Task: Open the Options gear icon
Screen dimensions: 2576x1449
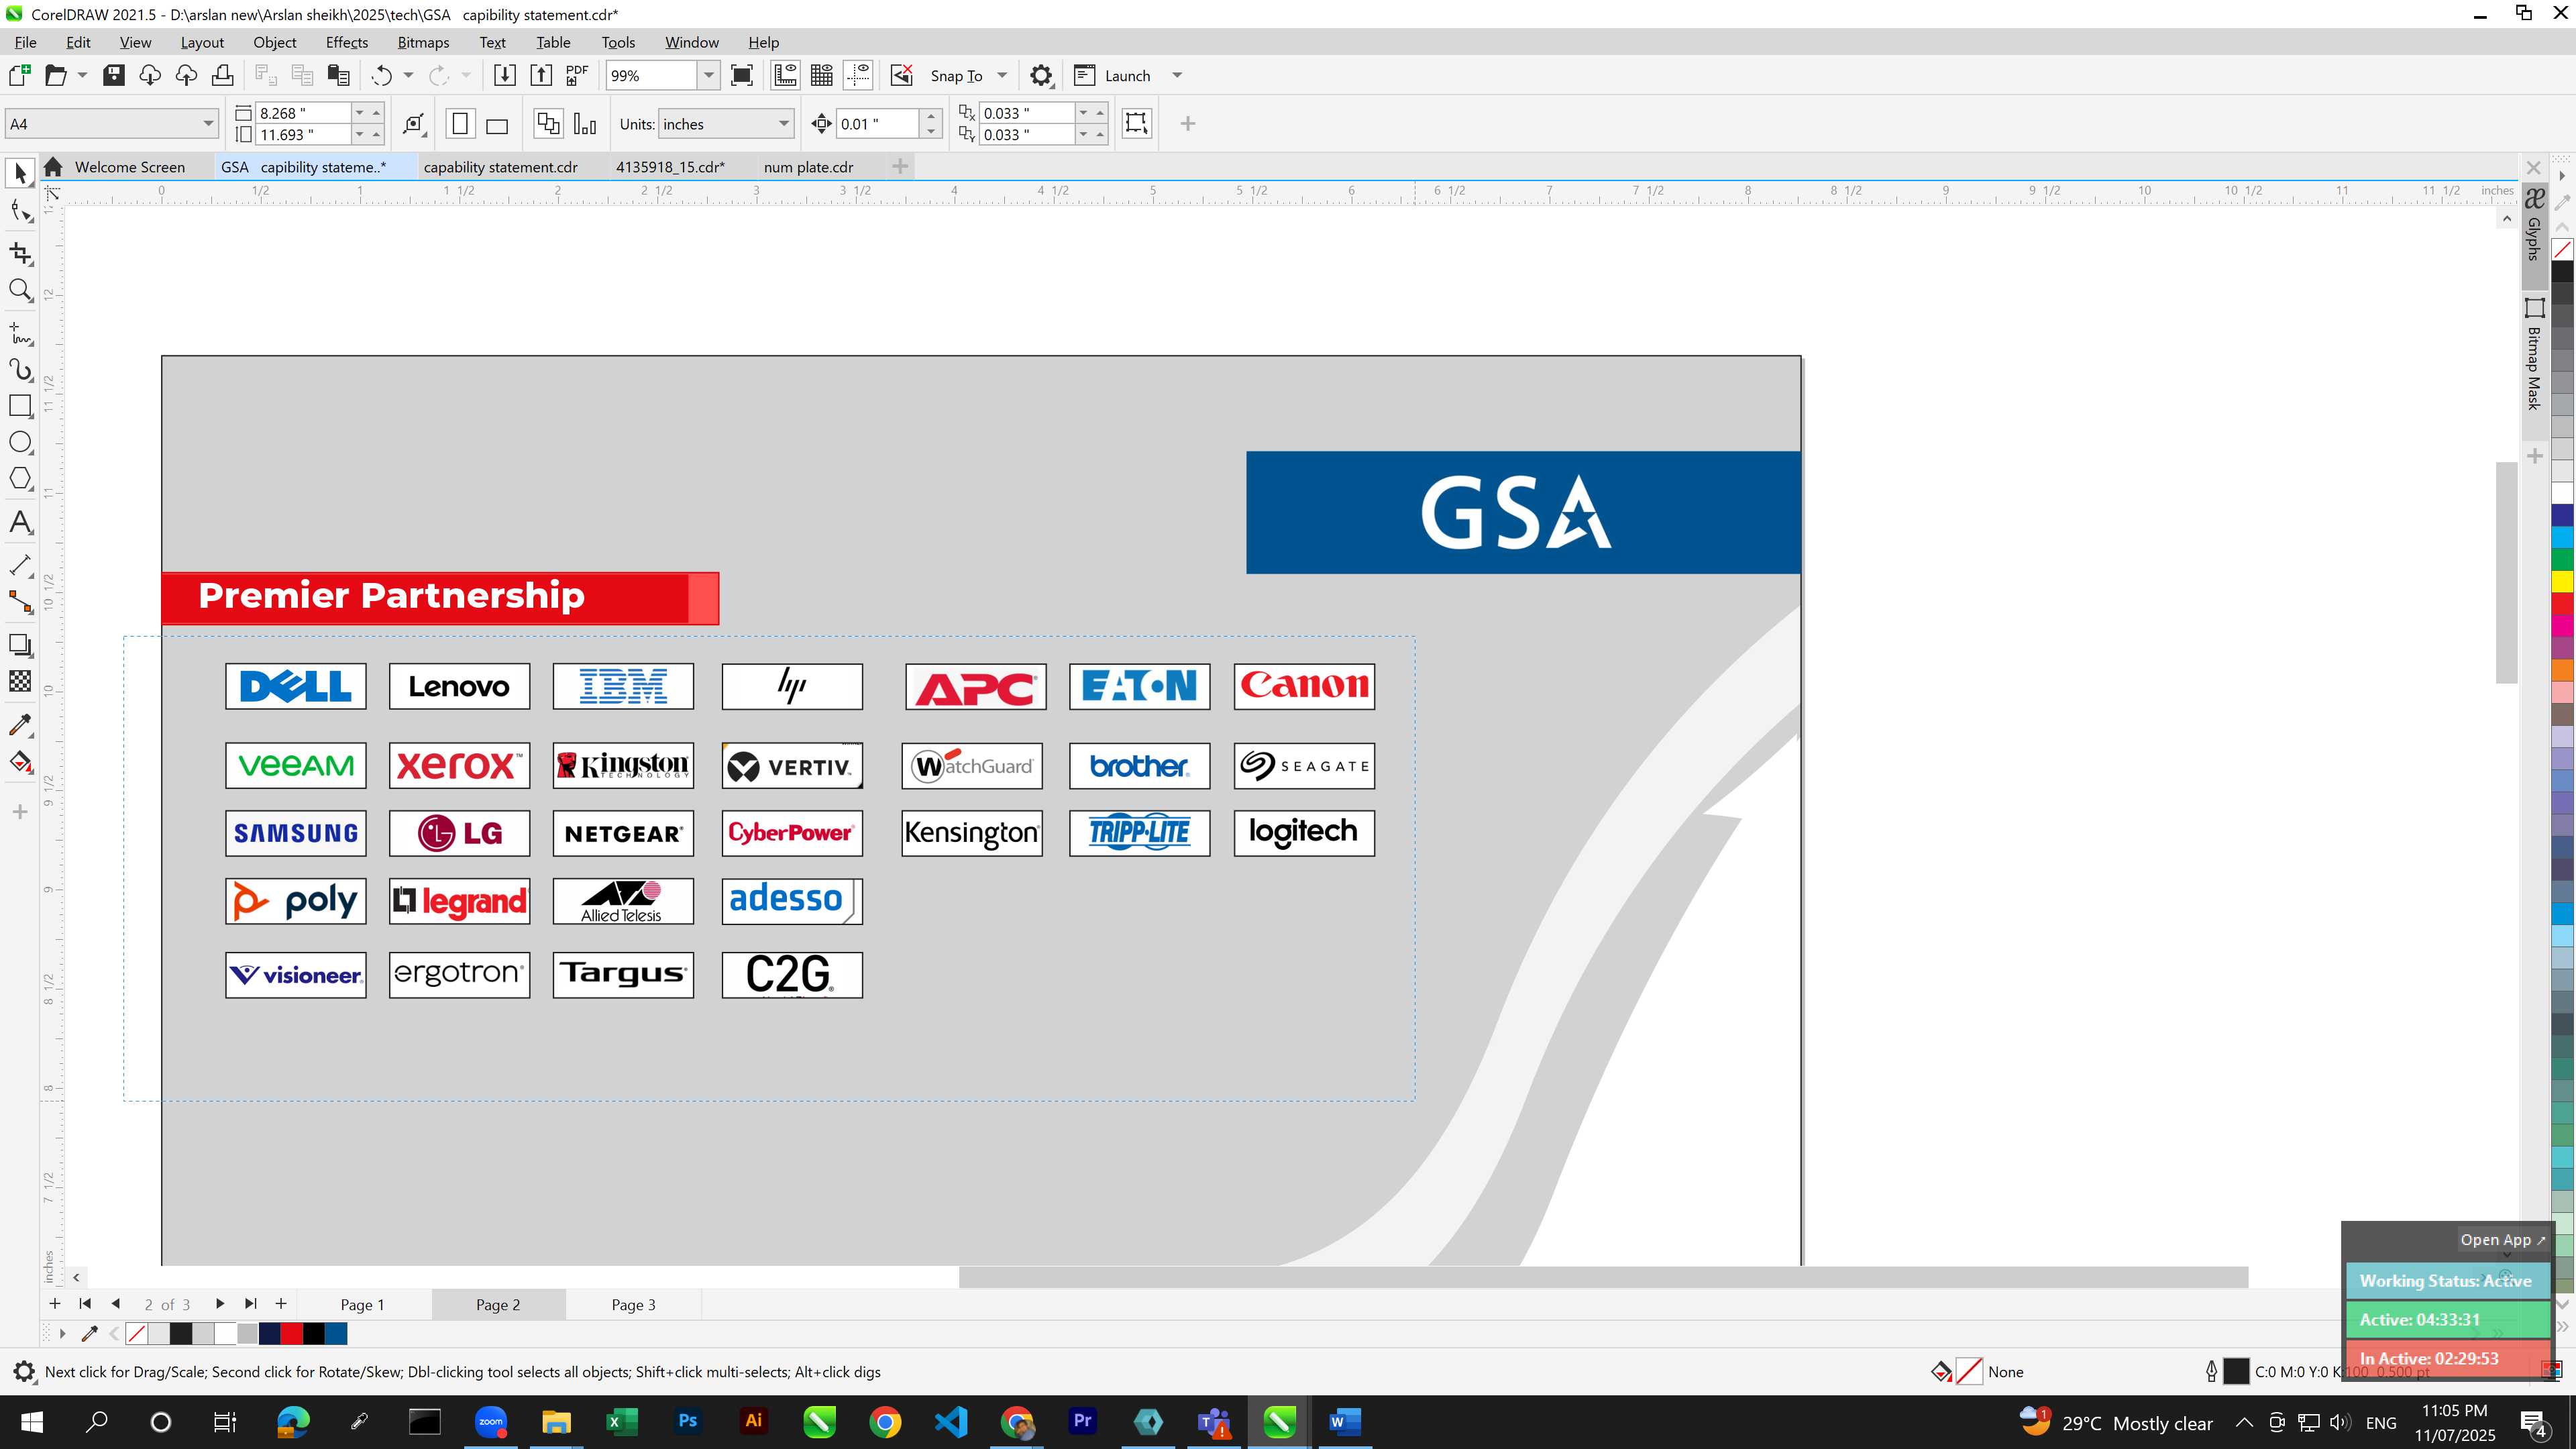Action: click(x=1041, y=75)
